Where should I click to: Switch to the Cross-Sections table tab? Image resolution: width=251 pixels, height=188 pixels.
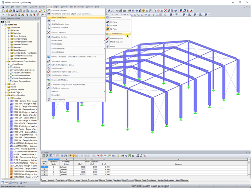coord(61,180)
